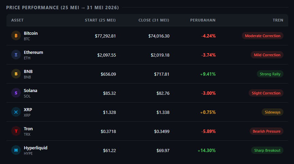Click the Solana coin icon
Image resolution: width=294 pixels, height=164 pixels.
pyautogui.click(x=16, y=93)
